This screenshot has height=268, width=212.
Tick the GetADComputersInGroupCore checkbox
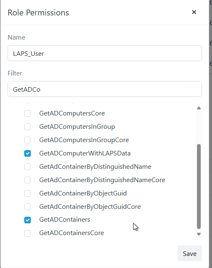click(x=28, y=140)
